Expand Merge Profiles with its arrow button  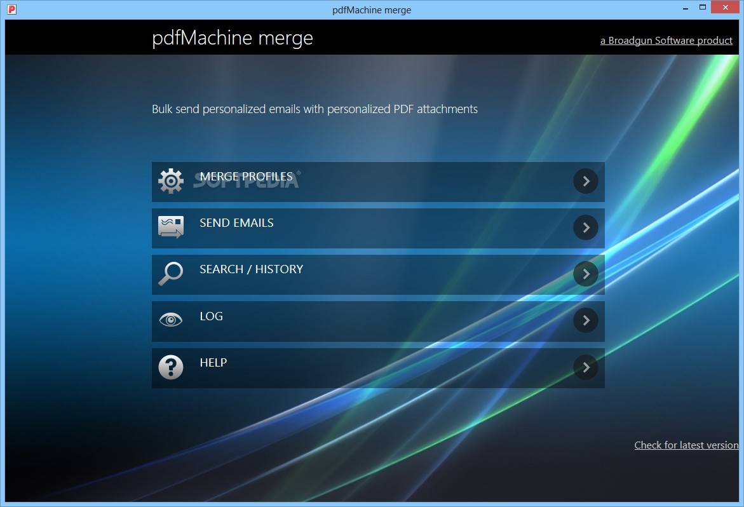(x=586, y=181)
